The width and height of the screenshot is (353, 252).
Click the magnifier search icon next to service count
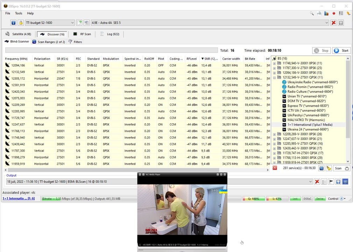coord(321,168)
